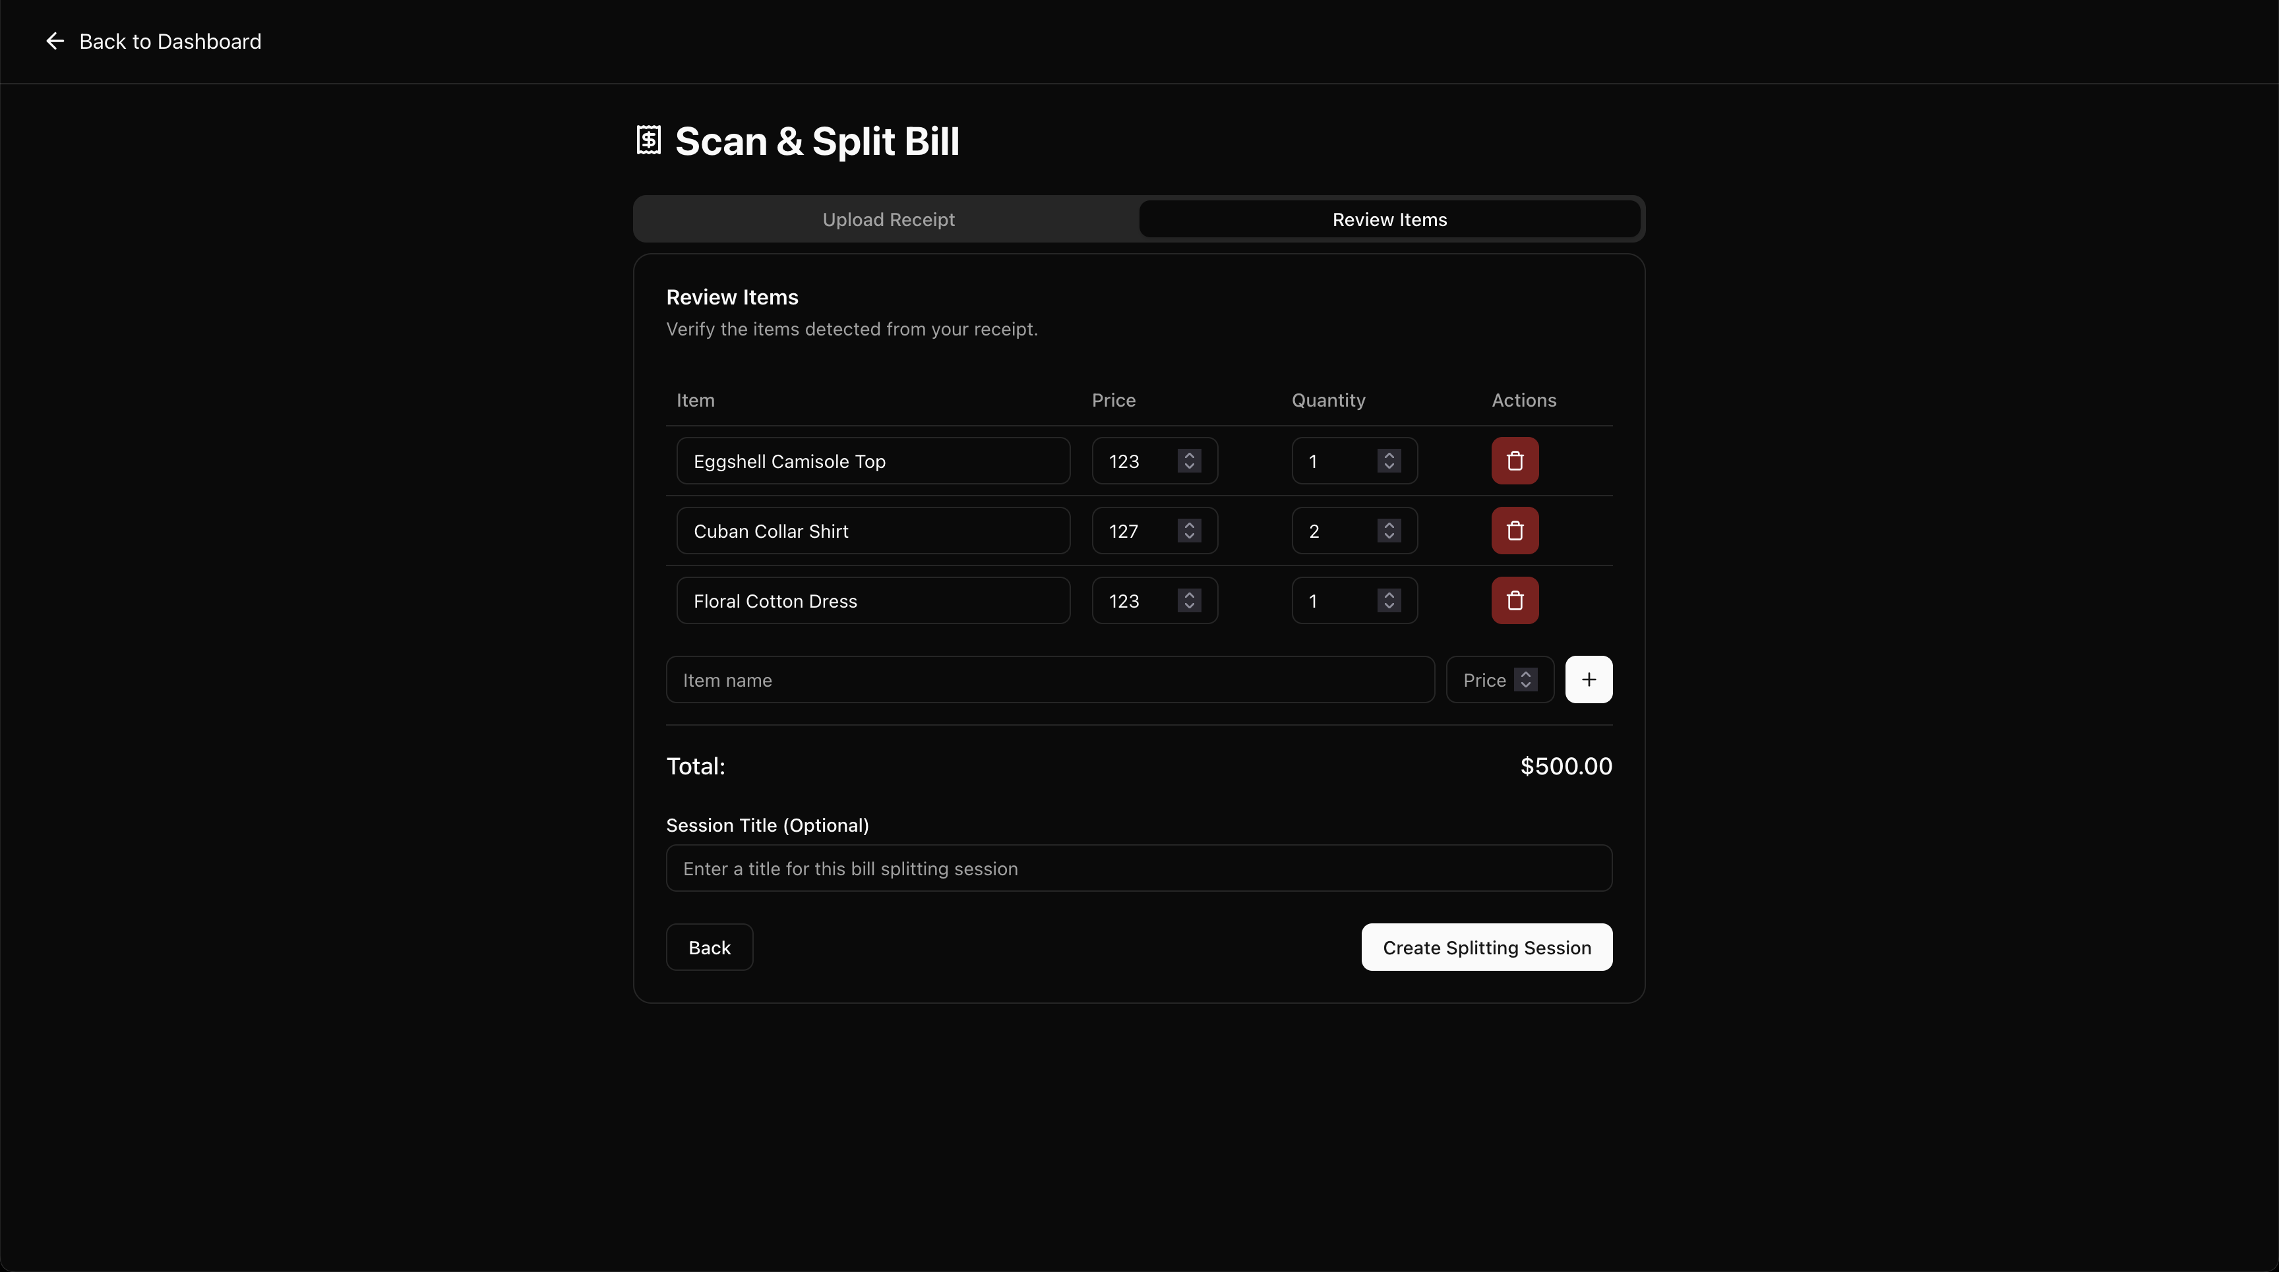2279x1272 pixels.
Task: Edit the Cuban Collar Shirt name field
Action: click(872, 531)
